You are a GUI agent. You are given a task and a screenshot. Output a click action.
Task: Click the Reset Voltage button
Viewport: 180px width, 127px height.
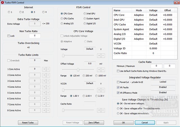click(73, 123)
